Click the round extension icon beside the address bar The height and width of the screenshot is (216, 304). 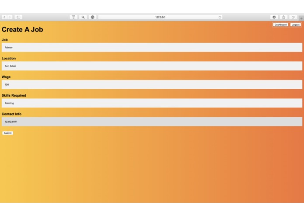coord(92,17)
